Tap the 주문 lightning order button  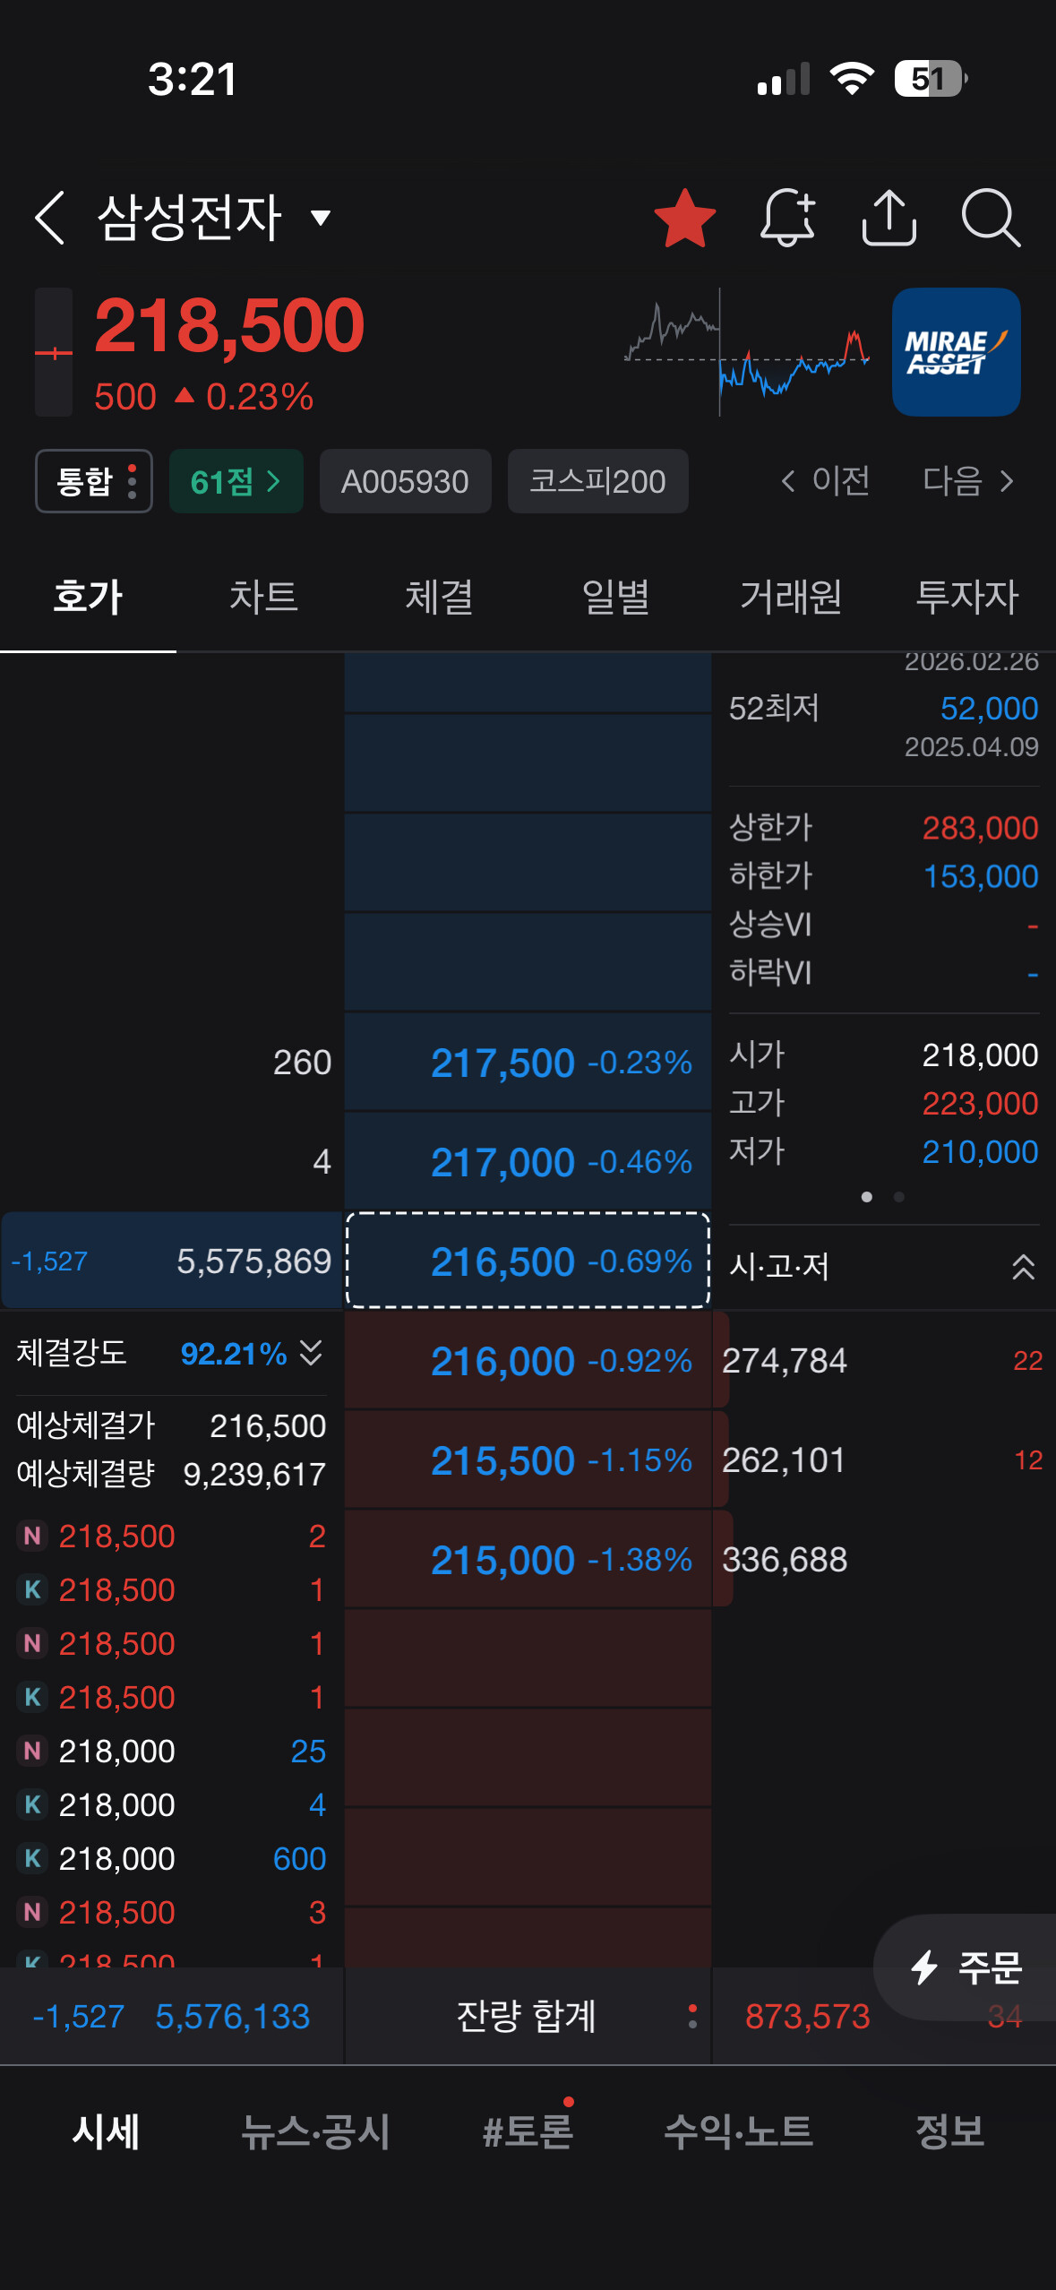point(966,1967)
